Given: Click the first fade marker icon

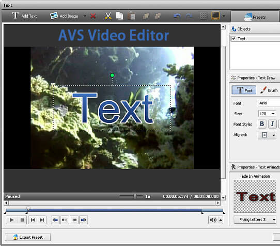Looking at the screenshot, I should [x=55, y=220].
